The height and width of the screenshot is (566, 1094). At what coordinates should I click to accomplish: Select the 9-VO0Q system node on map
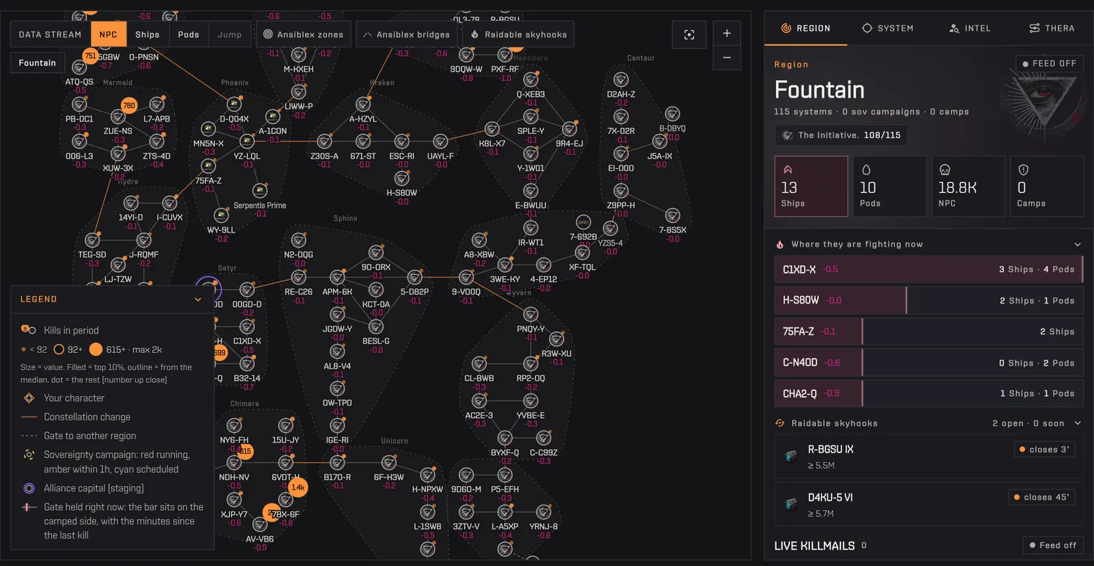466,277
